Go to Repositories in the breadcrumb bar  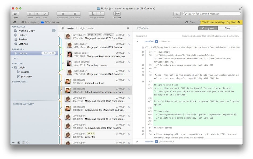[29, 22]
